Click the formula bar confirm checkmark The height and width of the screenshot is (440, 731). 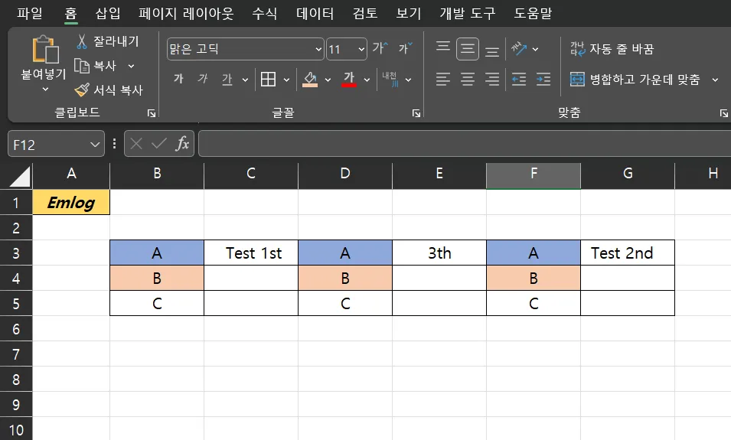pyautogui.click(x=159, y=144)
